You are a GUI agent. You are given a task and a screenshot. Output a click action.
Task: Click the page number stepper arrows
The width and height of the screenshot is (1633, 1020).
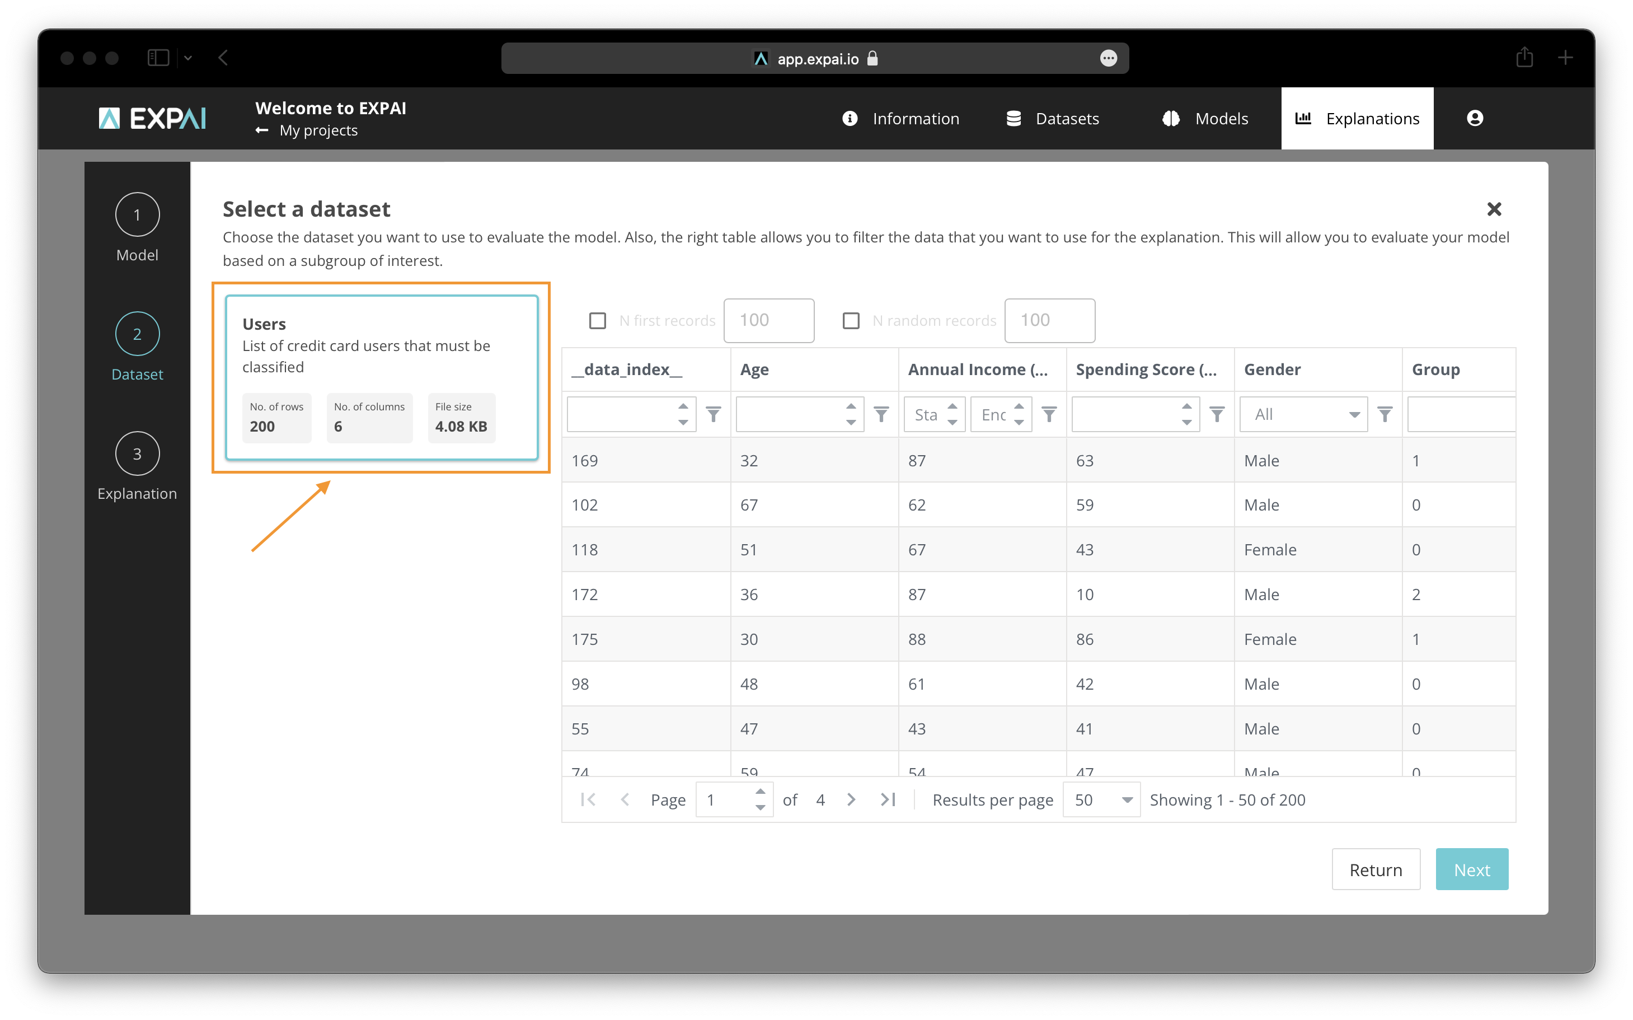(760, 799)
